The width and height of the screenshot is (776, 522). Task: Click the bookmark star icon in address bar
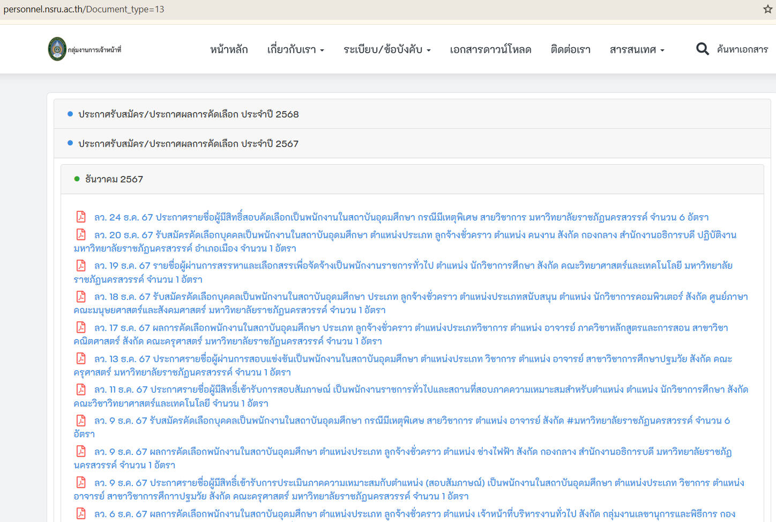coord(767,9)
